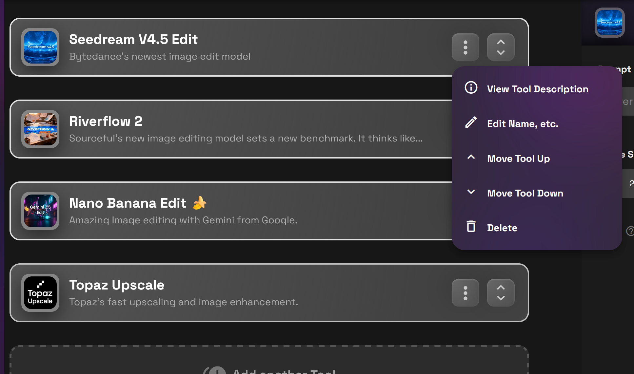Click the Nano Banana Edit Gemini icon
The width and height of the screenshot is (634, 374).
pos(40,211)
